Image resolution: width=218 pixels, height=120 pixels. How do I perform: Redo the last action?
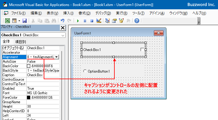69,21
